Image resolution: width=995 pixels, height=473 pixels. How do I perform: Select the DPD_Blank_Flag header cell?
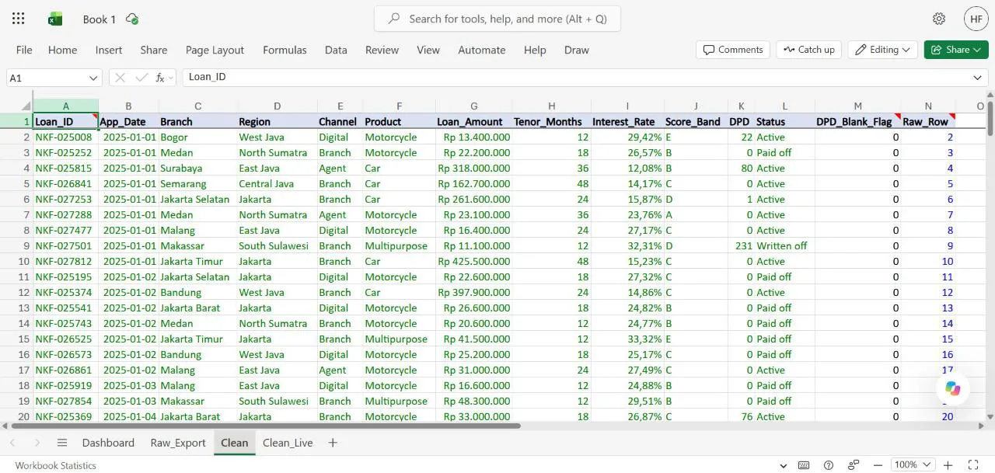coord(857,121)
